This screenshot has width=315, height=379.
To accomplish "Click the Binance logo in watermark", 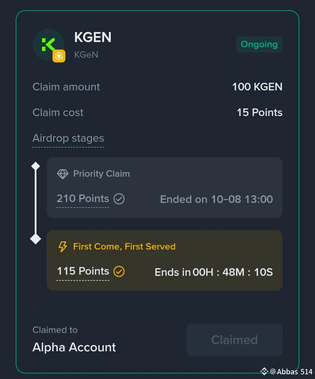I will 264,371.
